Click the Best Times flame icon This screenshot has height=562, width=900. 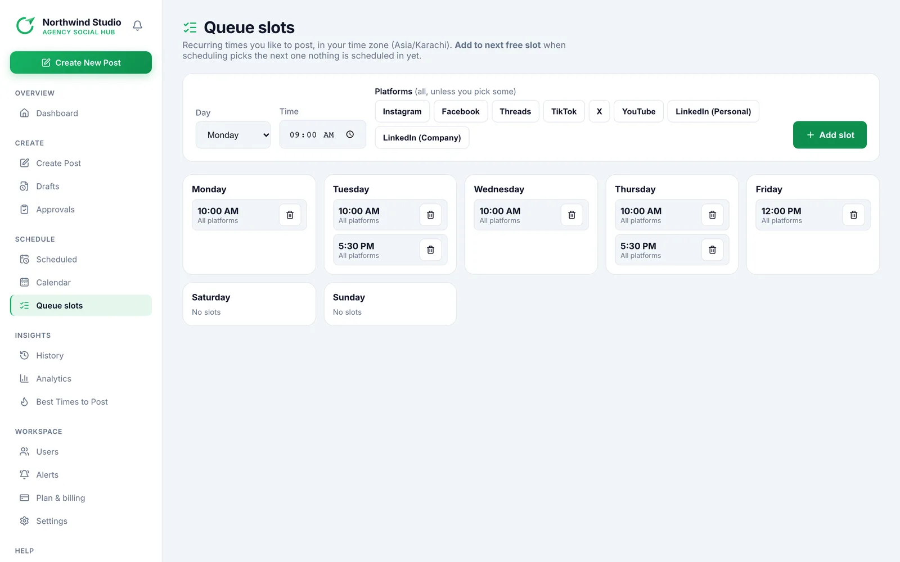(24, 401)
